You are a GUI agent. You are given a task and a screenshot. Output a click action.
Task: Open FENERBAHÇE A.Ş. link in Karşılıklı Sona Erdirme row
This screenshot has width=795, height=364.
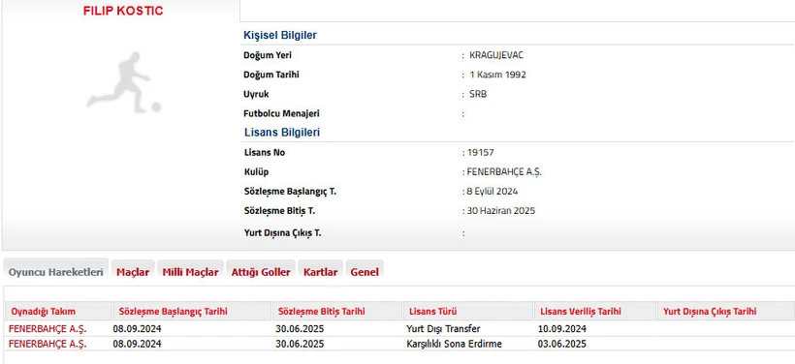[x=48, y=345]
